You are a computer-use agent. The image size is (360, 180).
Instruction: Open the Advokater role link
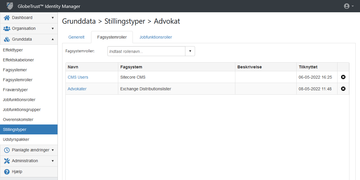(77, 89)
